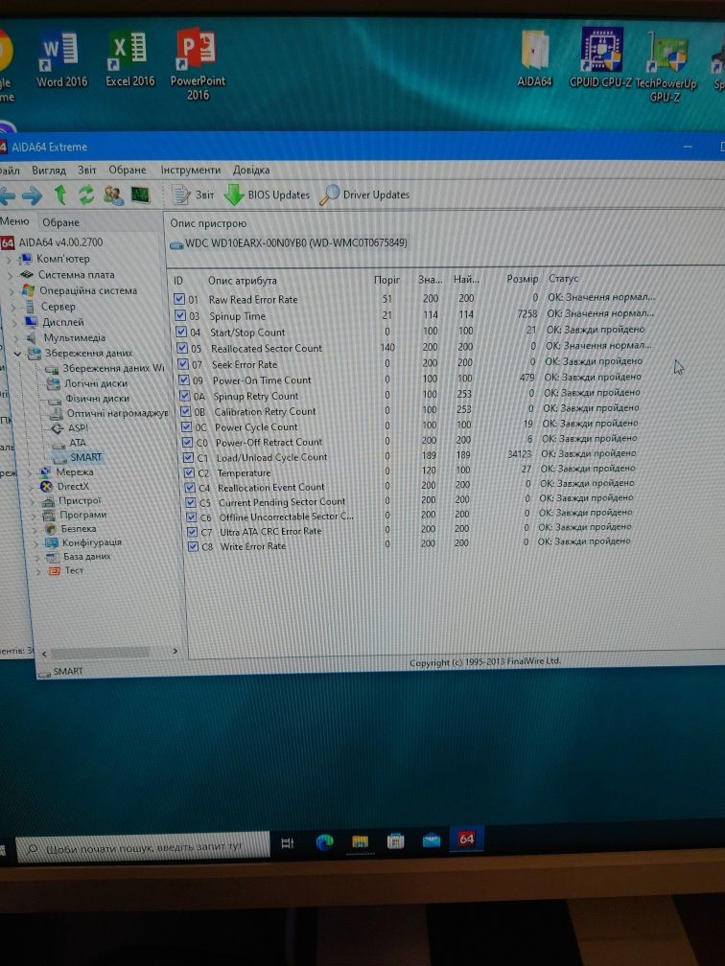The height and width of the screenshot is (966, 725).
Task: Open the PowerPoint 2016 desktop shortcut
Action: [x=198, y=64]
